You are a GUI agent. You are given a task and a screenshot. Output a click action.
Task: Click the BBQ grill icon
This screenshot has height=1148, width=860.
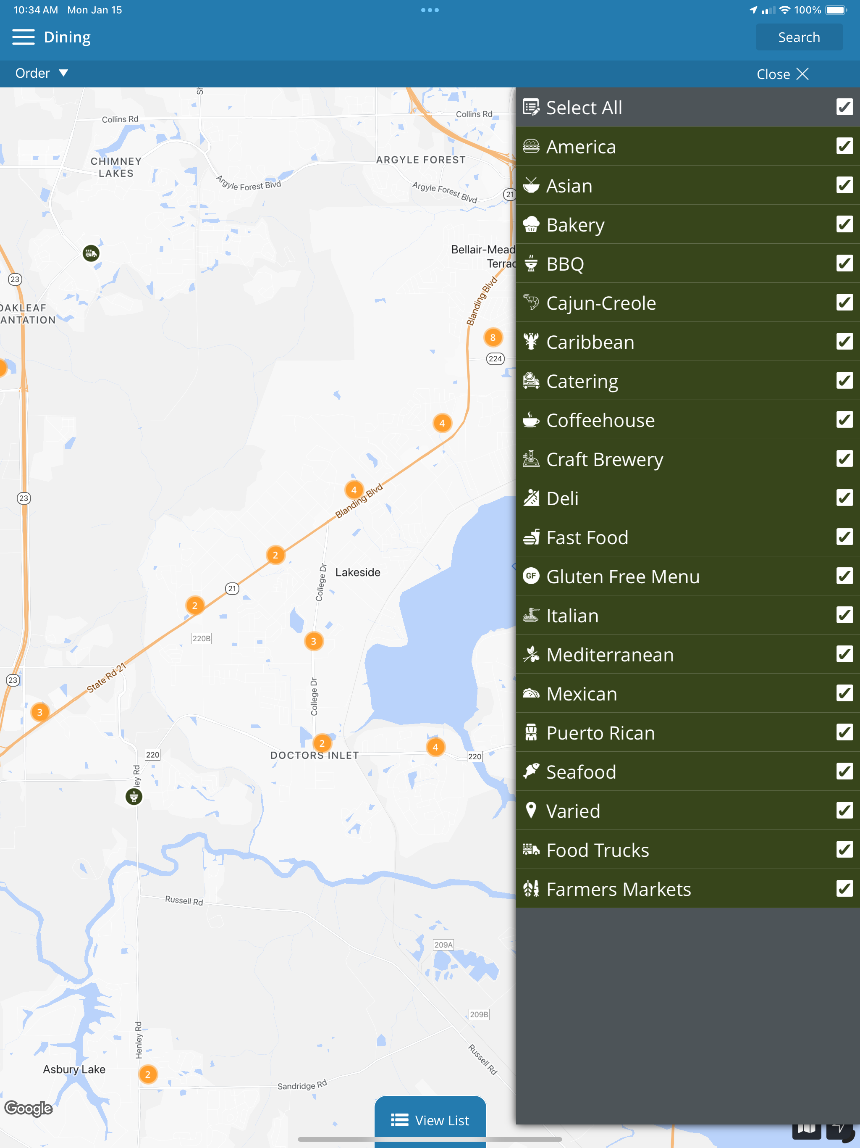click(x=531, y=263)
